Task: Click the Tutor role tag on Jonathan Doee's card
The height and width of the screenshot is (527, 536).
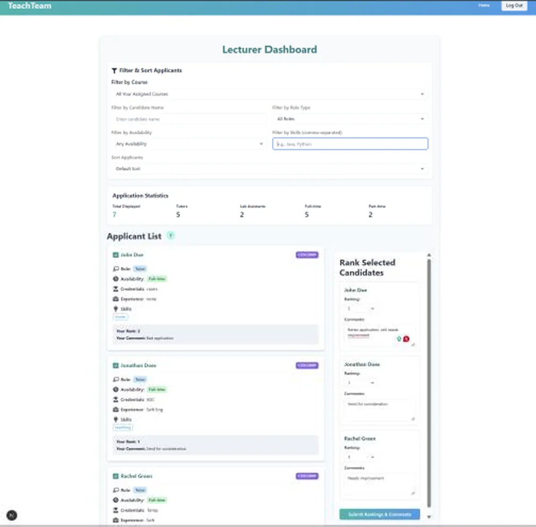Action: pyautogui.click(x=140, y=380)
